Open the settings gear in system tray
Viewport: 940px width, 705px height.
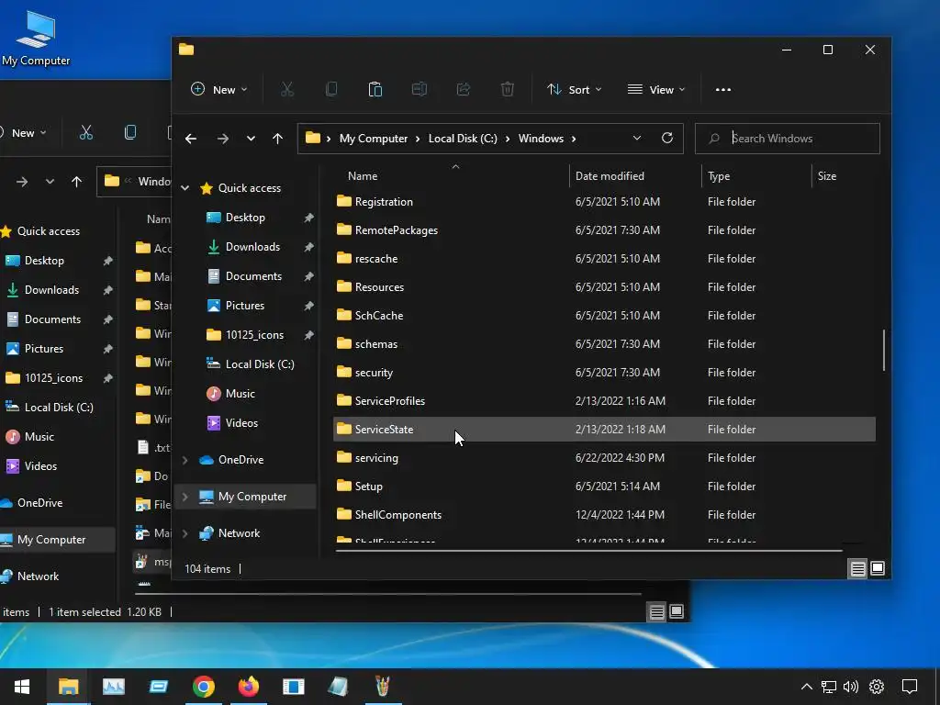(877, 687)
